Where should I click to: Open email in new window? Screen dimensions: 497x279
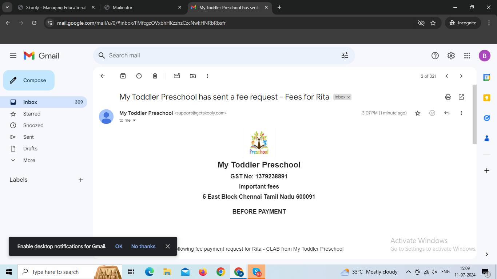click(x=461, y=97)
